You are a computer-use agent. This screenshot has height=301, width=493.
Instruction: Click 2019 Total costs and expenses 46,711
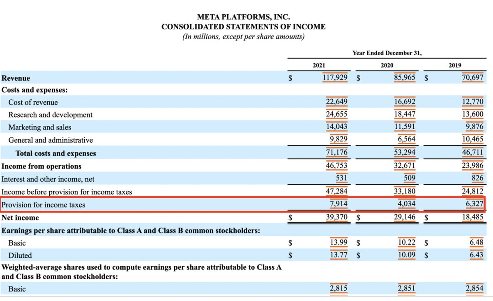pyautogui.click(x=473, y=153)
